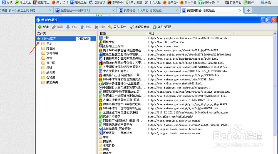Switch to the 百度经验——回享计划 browser tab
This screenshot has width=278, height=154.
tap(85, 11)
